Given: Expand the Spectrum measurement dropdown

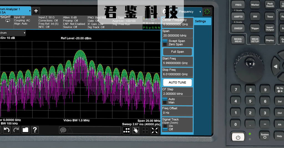Looking at the screenshot, I should 24,33.
